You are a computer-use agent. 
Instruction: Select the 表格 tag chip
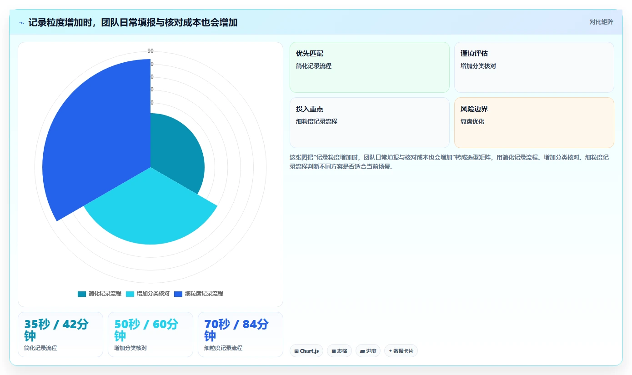pos(339,351)
